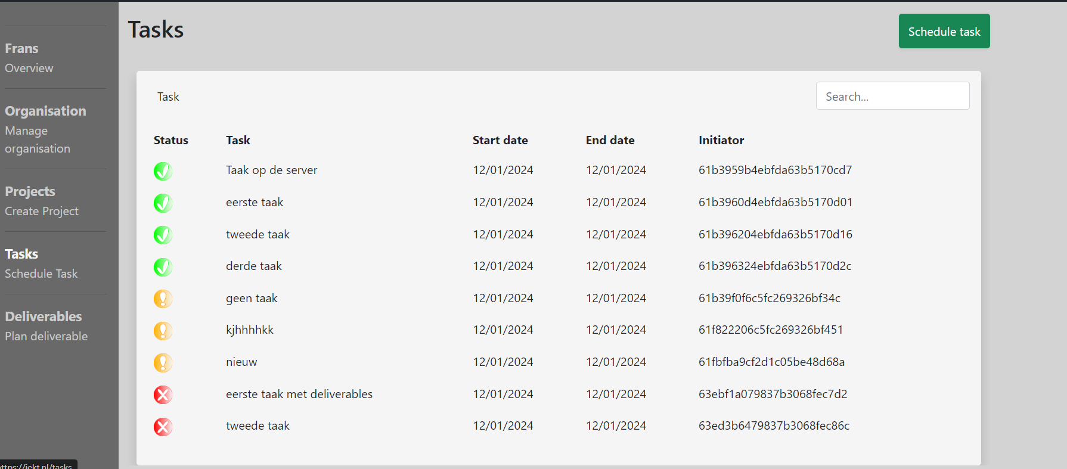Image resolution: width=1067 pixels, height=469 pixels.
Task: Open Plan deliverable in the sidebar
Action: (46, 337)
